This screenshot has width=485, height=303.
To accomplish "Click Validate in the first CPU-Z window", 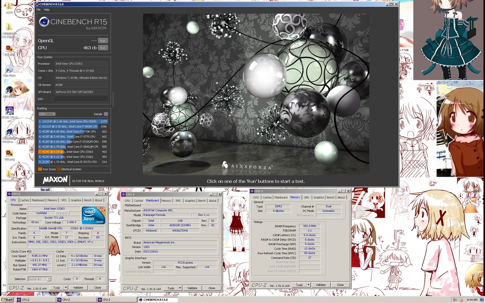I will (78, 288).
